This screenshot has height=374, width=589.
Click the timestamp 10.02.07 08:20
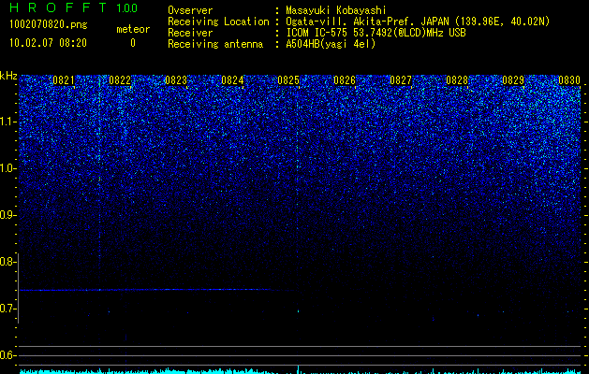(48, 43)
